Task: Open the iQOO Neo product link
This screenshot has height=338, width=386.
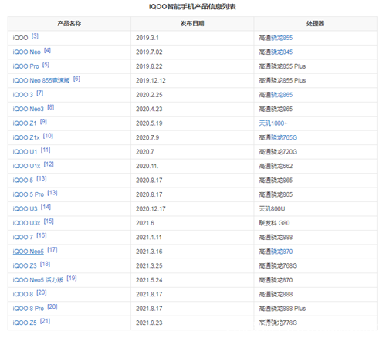Action: pos(27,52)
